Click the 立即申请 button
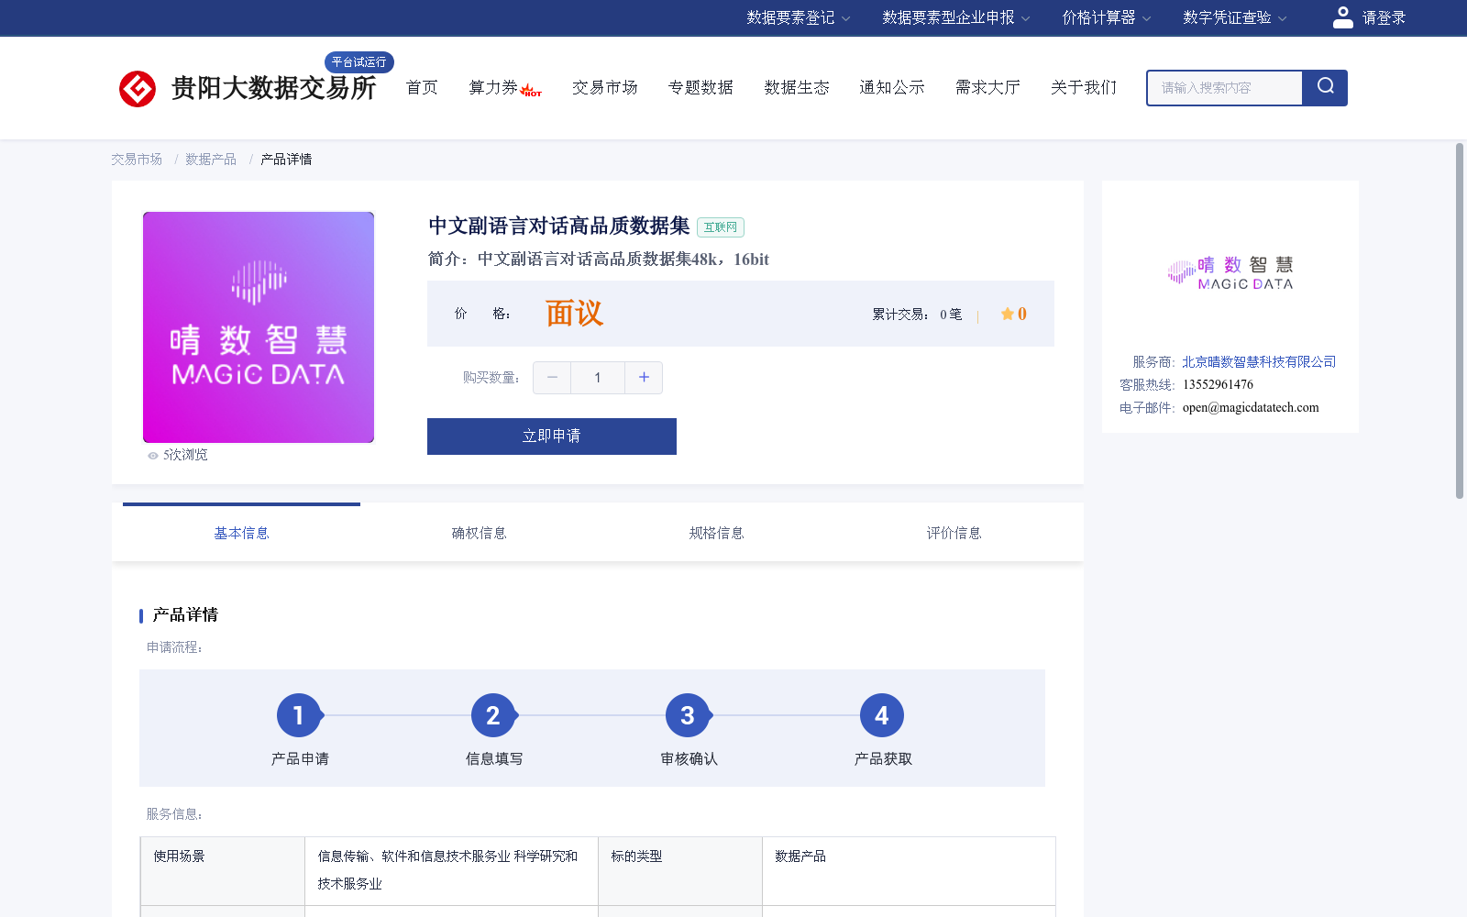Viewport: 1467px width, 917px height. click(x=552, y=436)
